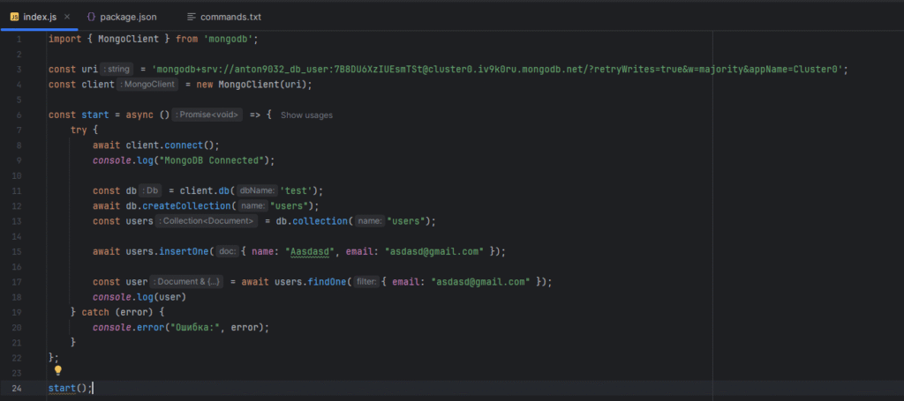Screen dimensions: 904x401
Task: Click line number 19 in the gutter
Action: click(x=16, y=312)
